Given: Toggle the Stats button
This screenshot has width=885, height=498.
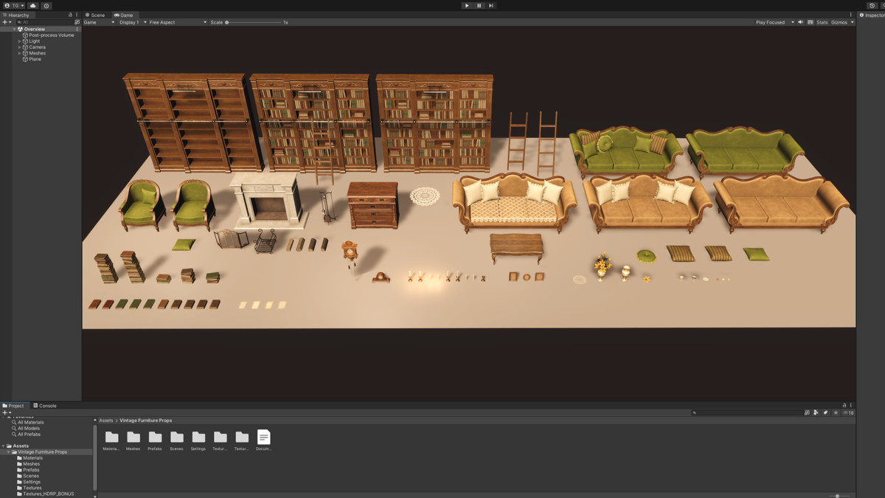Looking at the screenshot, I should pos(822,22).
